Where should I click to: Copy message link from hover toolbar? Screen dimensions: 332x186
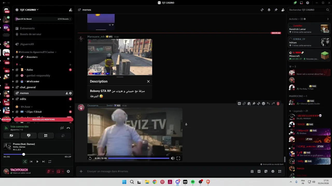point(244,104)
